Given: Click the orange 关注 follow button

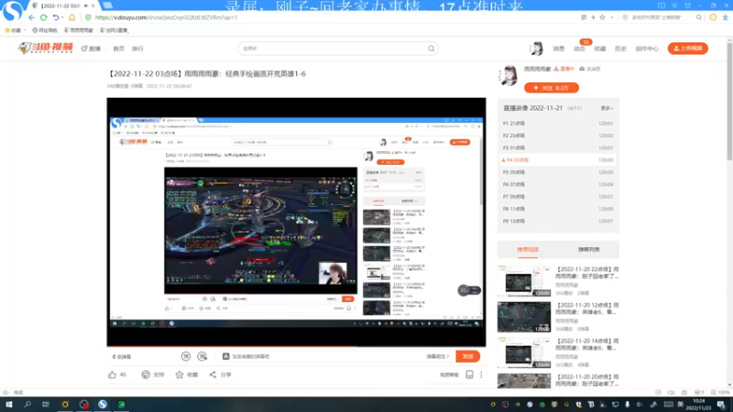Looking at the screenshot, I should coord(552,88).
